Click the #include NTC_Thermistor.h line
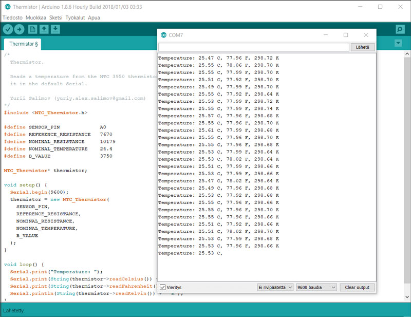This screenshot has width=411, height=317. click(46, 113)
